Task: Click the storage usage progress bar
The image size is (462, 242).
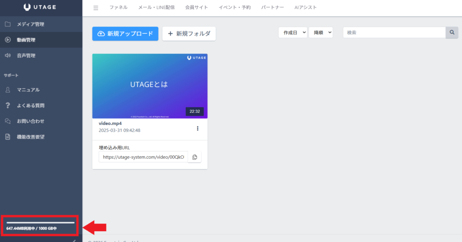Action: click(40, 222)
